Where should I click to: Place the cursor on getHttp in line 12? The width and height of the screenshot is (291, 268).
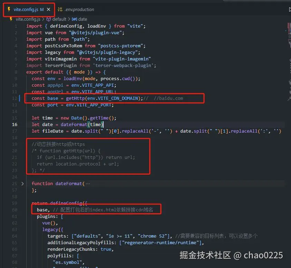[x=76, y=98]
